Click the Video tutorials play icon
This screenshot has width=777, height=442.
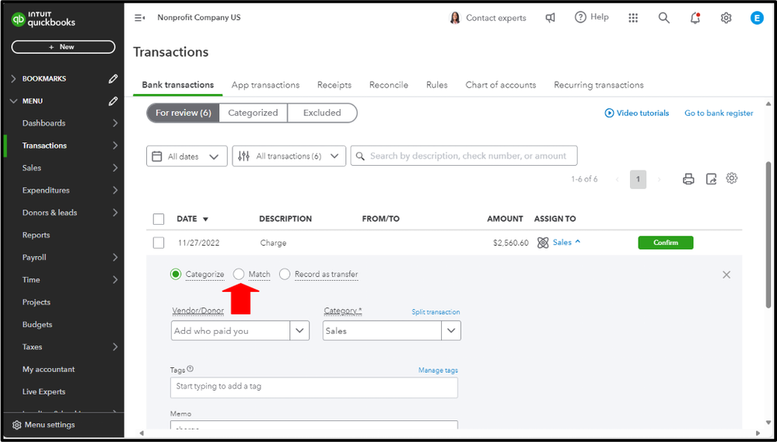pyautogui.click(x=609, y=113)
